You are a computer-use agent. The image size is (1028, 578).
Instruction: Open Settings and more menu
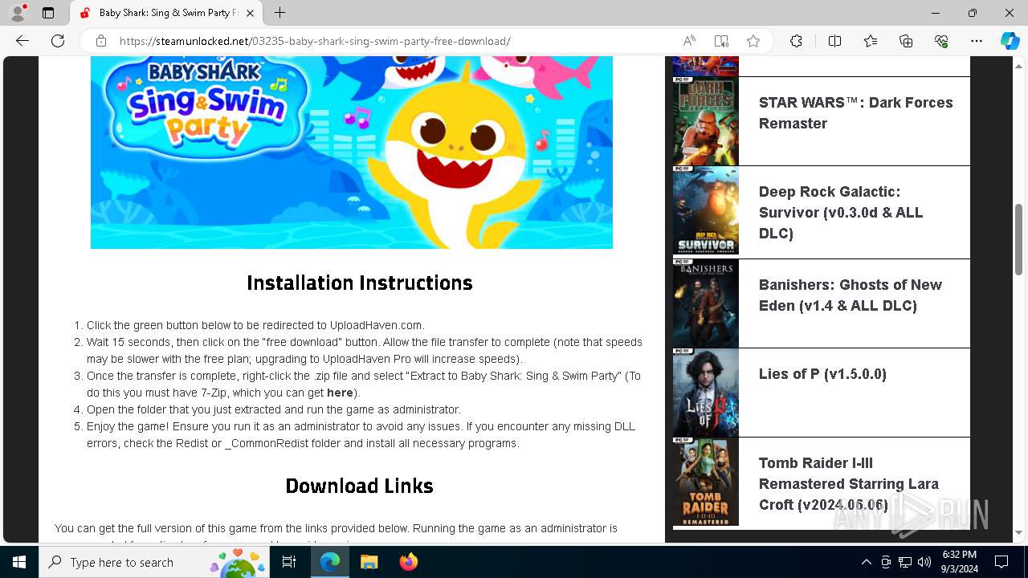pyautogui.click(x=977, y=41)
